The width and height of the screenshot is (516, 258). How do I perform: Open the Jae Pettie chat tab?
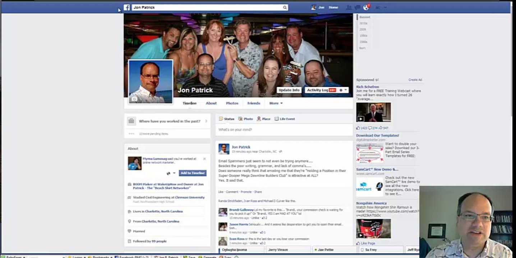pos(334,250)
